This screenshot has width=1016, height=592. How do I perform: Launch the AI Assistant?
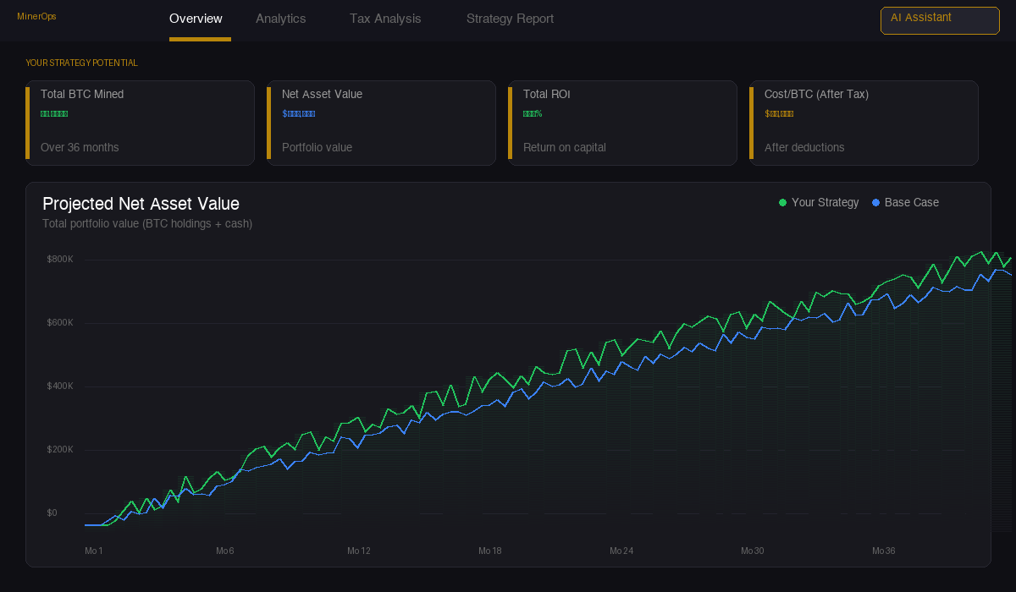(x=940, y=20)
